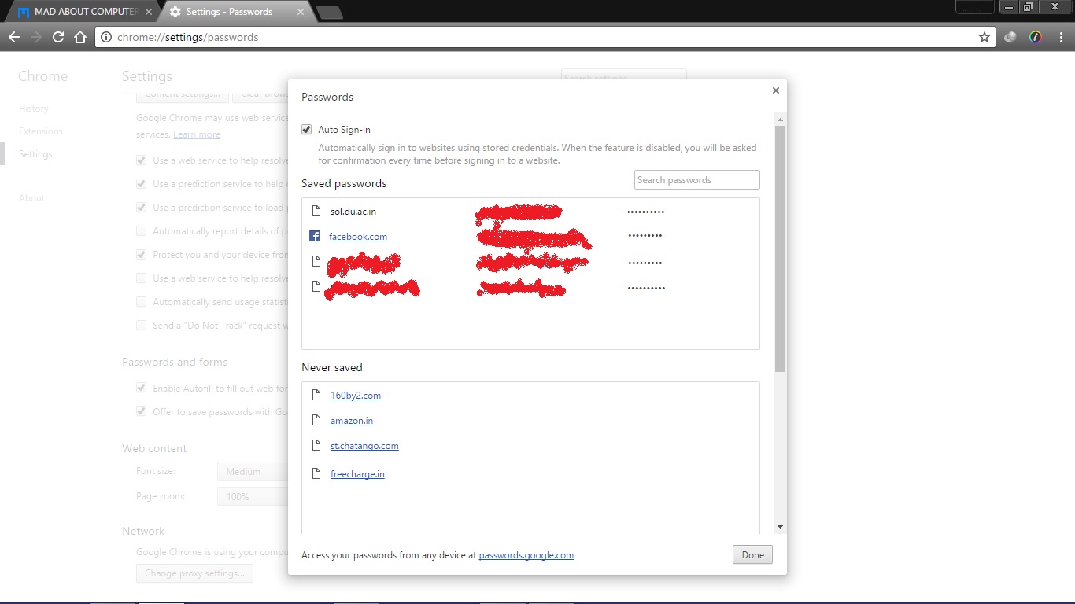Open the 160by2.com link
The image size is (1075, 604).
pos(356,396)
